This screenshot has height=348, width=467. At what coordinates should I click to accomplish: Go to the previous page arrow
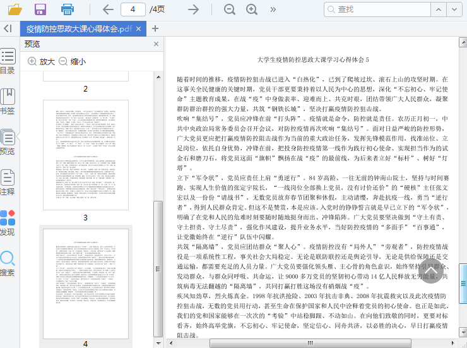108,9
